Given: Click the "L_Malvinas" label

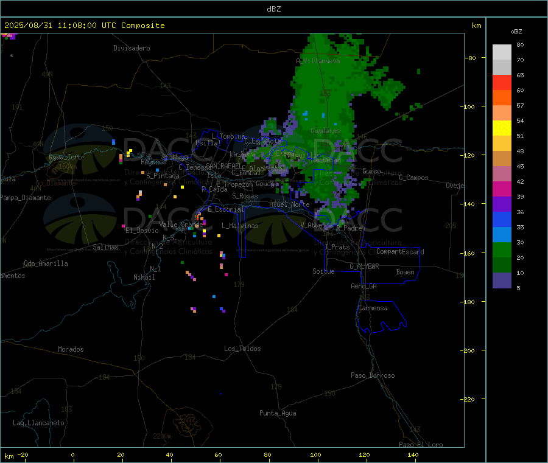Looking at the screenshot, I should click(240, 226).
